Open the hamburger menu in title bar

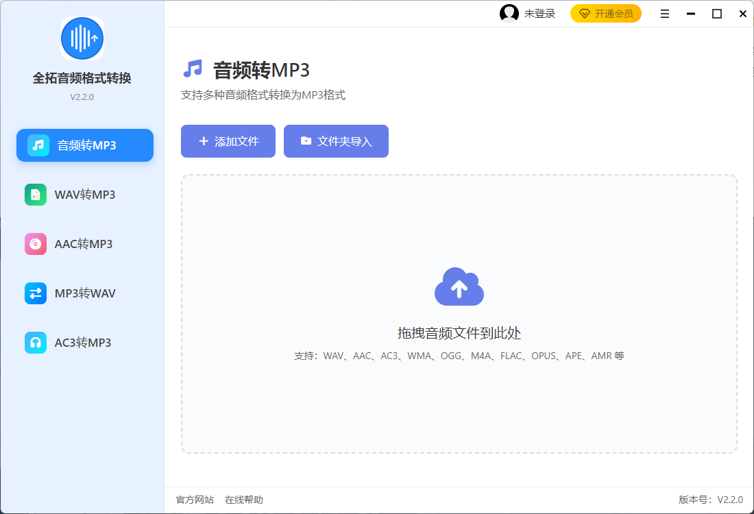(x=665, y=14)
